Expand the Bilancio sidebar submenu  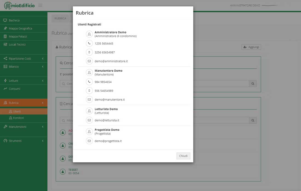[x=24, y=67]
